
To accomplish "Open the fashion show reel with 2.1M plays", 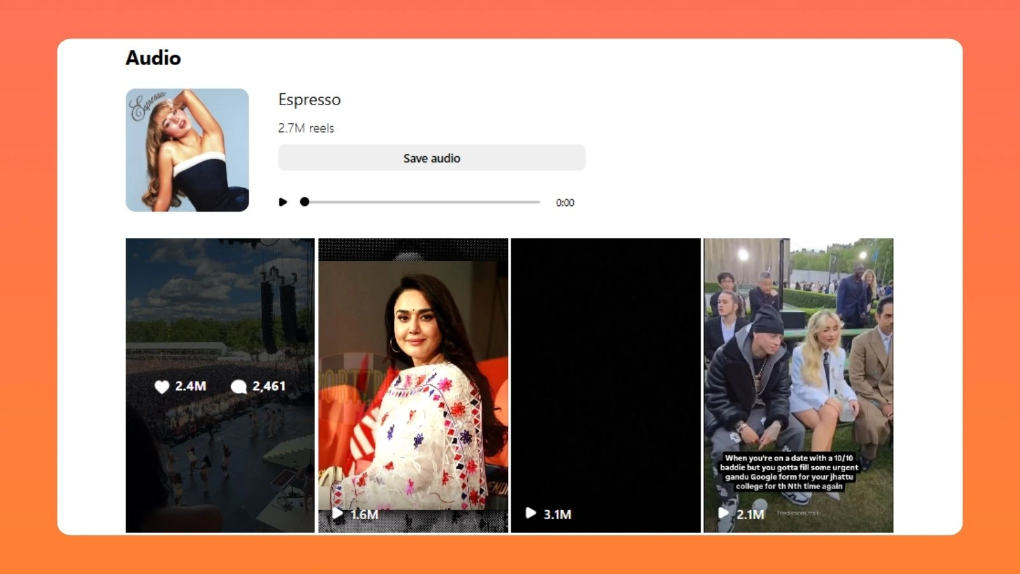I will (x=798, y=385).
